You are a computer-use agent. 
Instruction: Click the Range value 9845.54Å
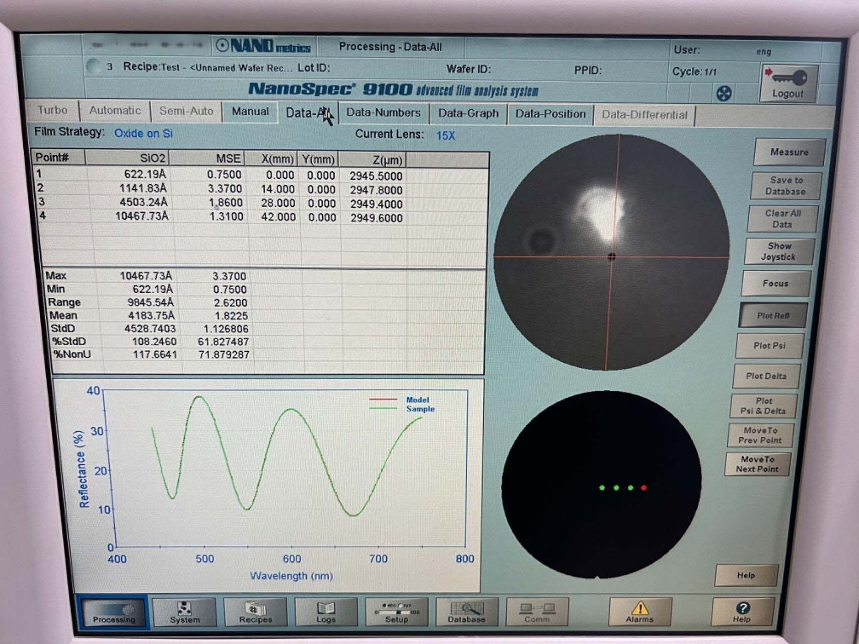(150, 302)
